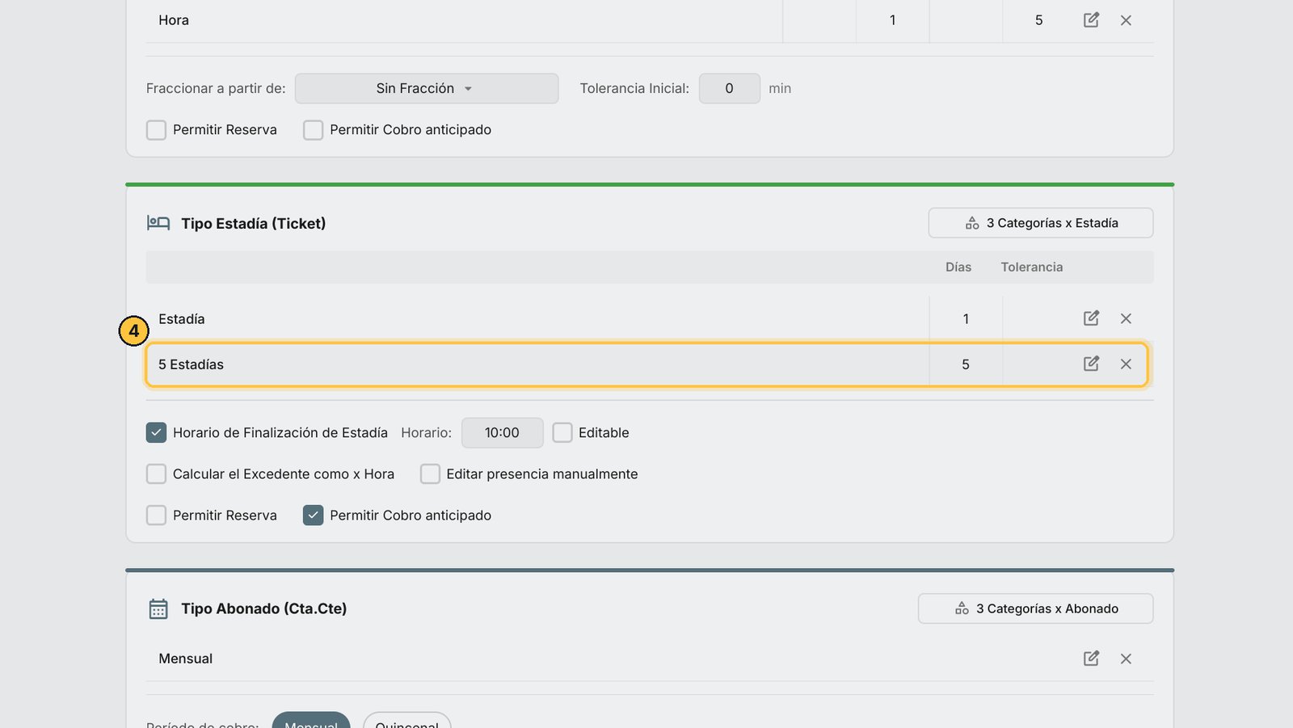Uncheck Horario de Finalización de Estadía
Screen dimensions: 1293x728
click(156, 432)
